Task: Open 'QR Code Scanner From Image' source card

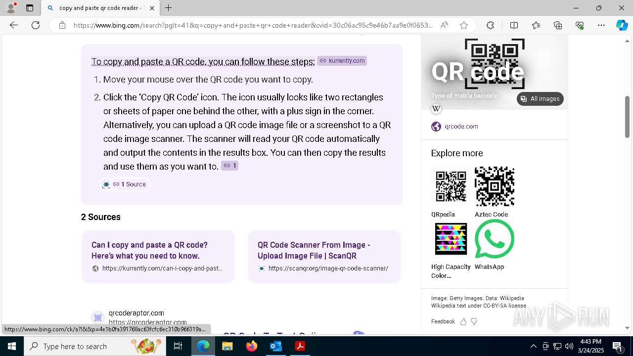Action: click(x=324, y=257)
